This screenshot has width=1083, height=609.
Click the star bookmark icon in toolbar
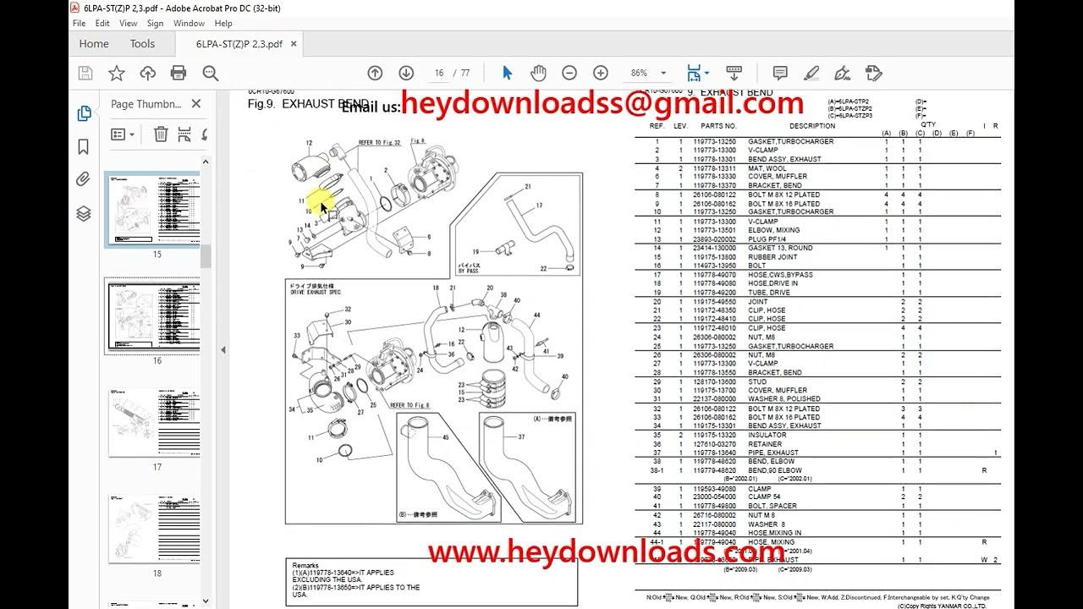(117, 74)
